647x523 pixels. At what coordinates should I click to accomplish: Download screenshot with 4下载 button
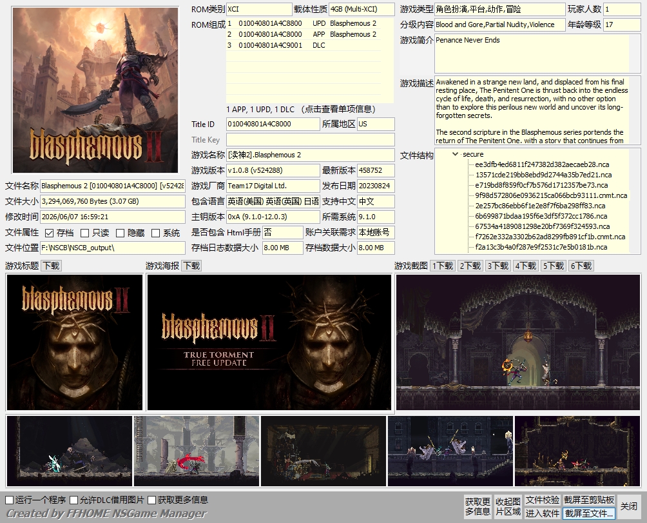click(x=526, y=266)
